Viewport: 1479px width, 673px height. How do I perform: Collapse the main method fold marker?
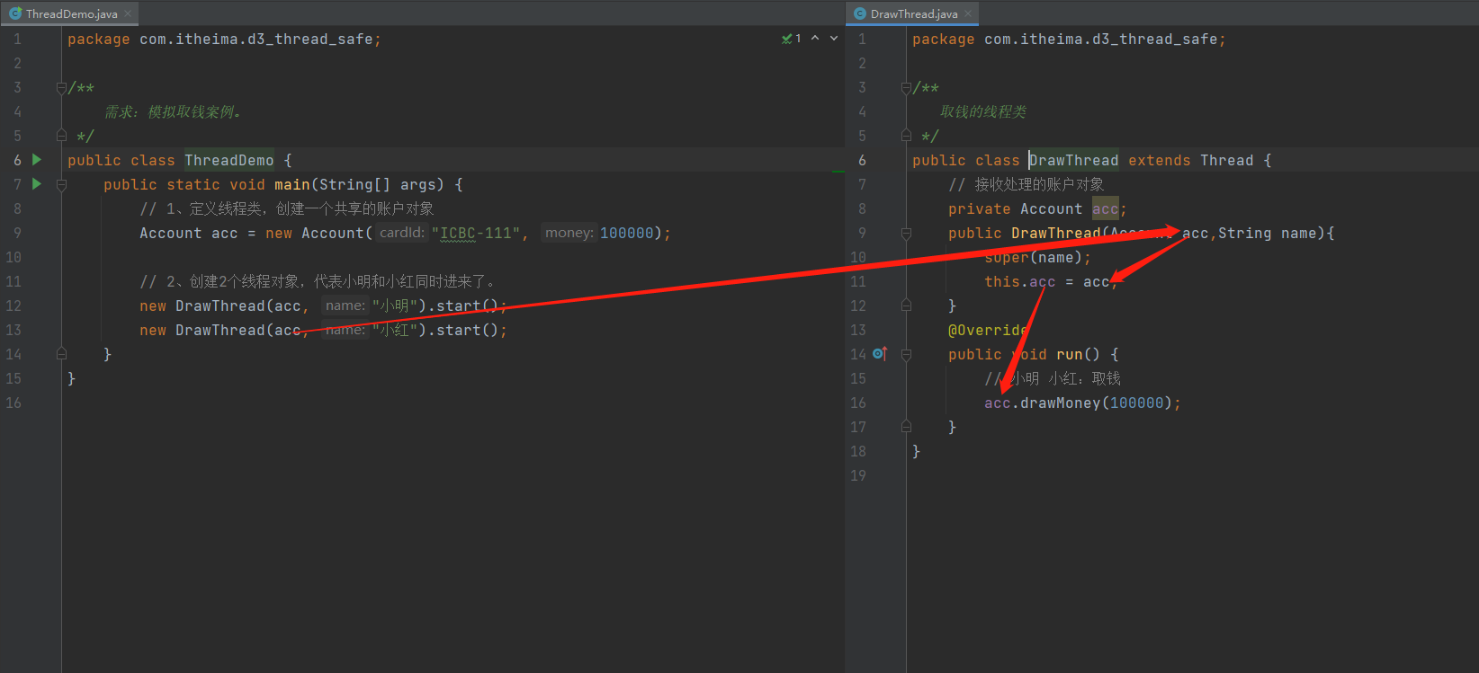click(x=61, y=185)
